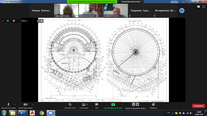Expand share screen options arrow
This screenshot has width=207, height=116.
click(122, 105)
